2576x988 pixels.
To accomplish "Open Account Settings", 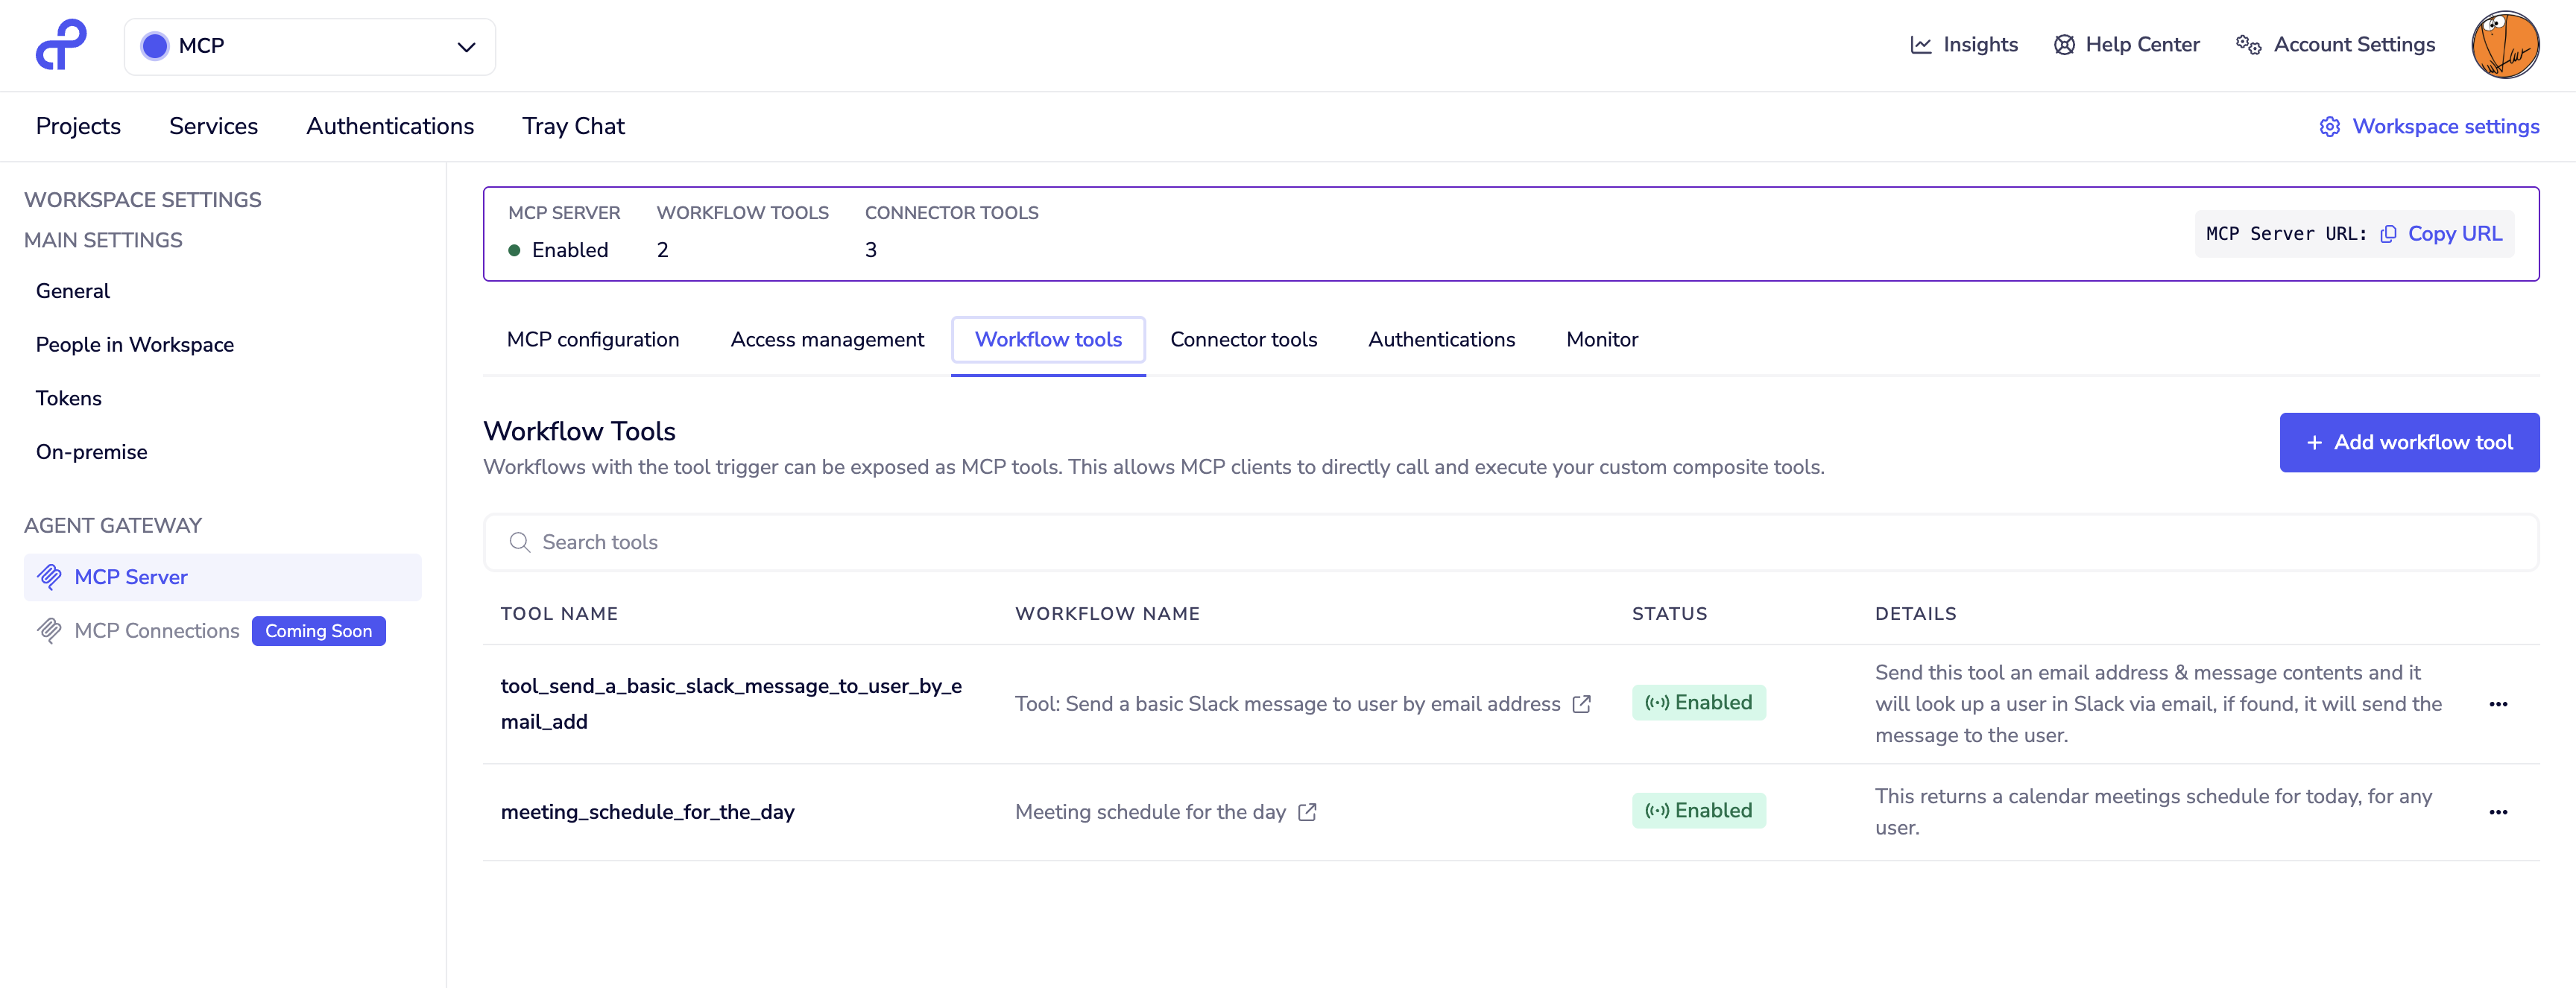I will [x=2335, y=45].
